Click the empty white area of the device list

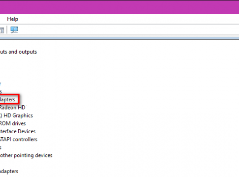click(139, 107)
